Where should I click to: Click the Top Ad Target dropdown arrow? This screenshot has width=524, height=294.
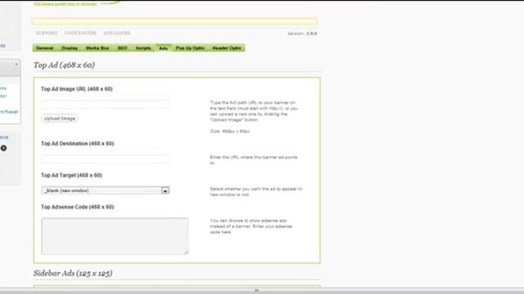[165, 190]
